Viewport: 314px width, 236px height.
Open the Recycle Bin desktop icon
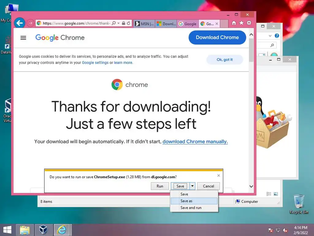(299, 204)
